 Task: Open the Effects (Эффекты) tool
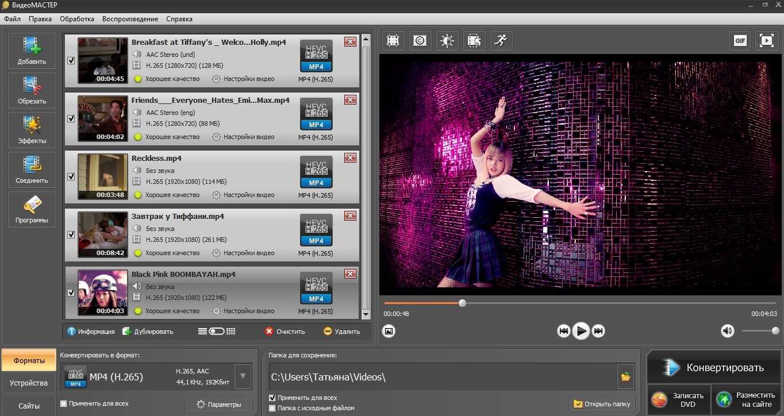pos(32,130)
